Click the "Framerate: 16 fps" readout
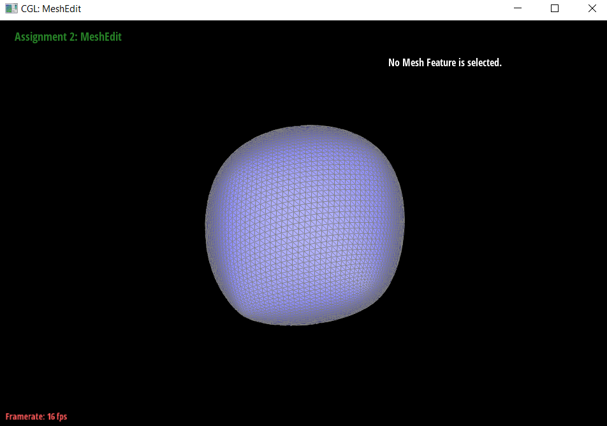The width and height of the screenshot is (607, 426). point(36,416)
